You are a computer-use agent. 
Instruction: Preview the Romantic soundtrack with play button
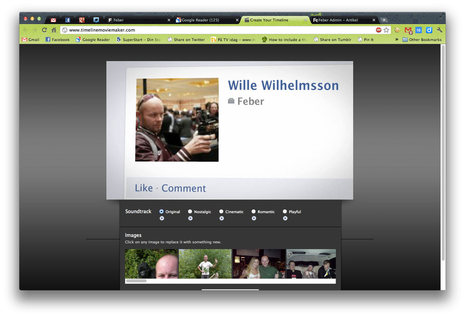(x=254, y=218)
